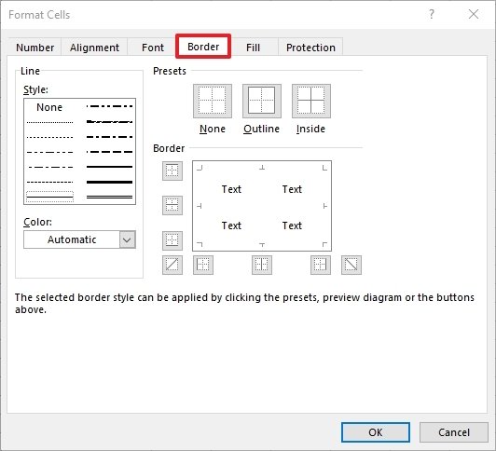Choose None in the line Style list
Viewport: 496px width, 451px height.
pos(49,107)
